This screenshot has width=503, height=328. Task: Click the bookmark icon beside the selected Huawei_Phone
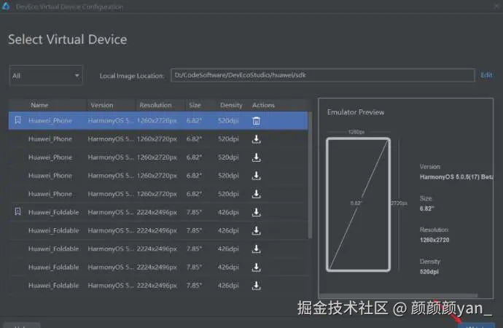tap(17, 120)
